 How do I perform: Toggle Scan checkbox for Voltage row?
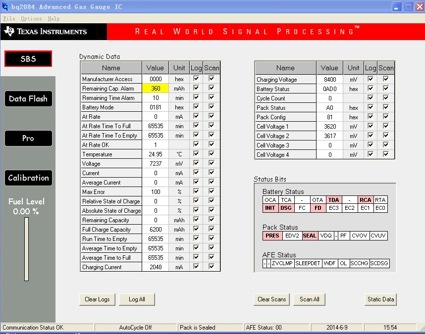(212, 163)
